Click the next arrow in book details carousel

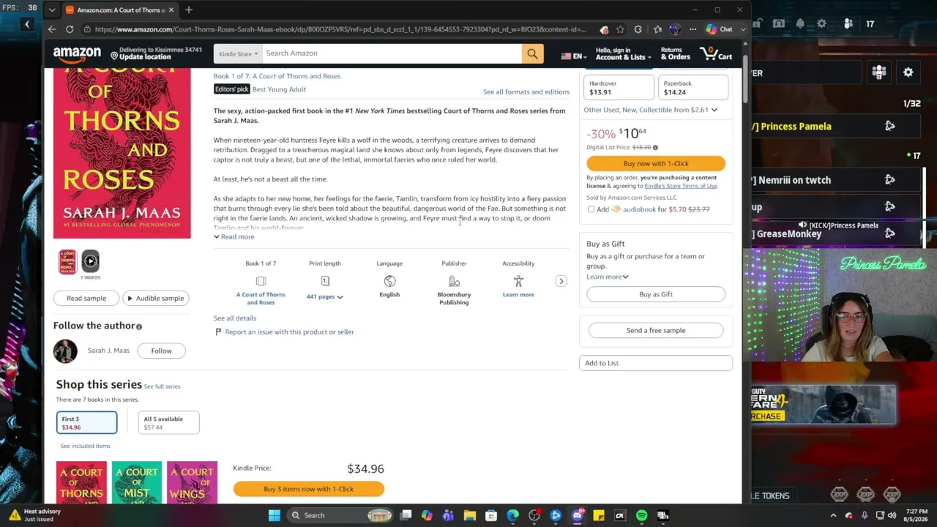pos(561,281)
